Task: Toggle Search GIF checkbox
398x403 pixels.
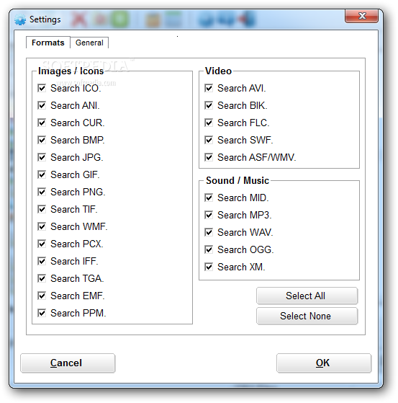Action: tap(42, 174)
